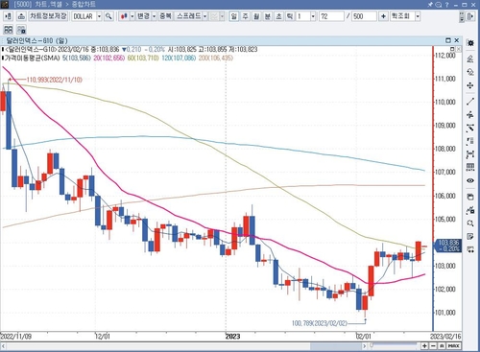Click the zoom magnifier icon in sidebar
This screenshot has height=352, width=480.
pos(470,223)
